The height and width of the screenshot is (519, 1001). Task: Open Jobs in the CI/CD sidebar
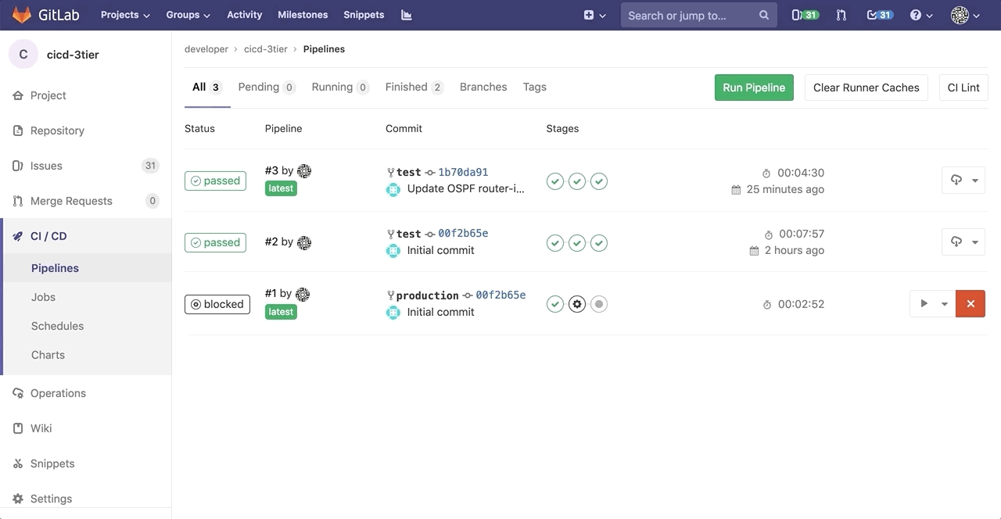tap(43, 297)
